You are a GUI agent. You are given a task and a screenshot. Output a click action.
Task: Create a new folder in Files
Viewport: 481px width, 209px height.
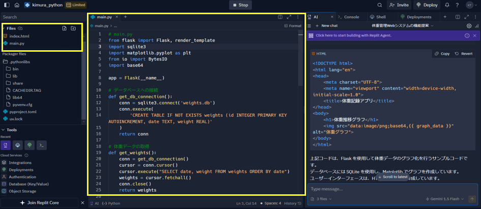tap(73, 28)
